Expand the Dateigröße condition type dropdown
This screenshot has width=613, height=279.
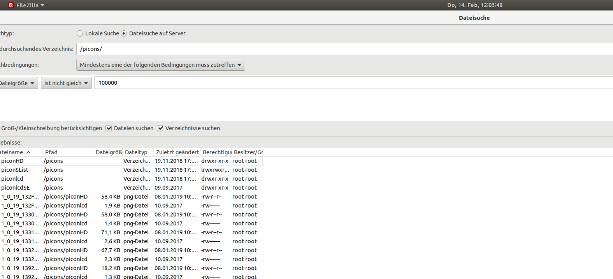coord(18,83)
